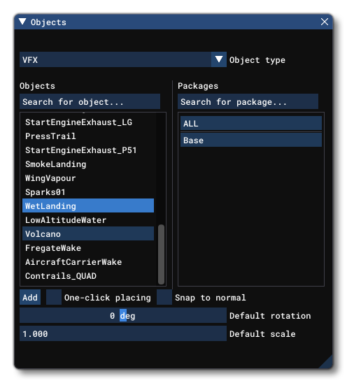Select the Volcano object in list
Image resolution: width=347 pixels, height=383 pixels.
(x=88, y=233)
